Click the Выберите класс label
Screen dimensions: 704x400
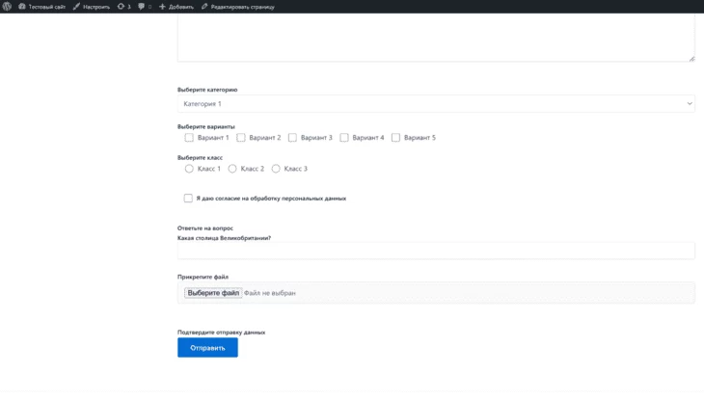[x=200, y=157]
